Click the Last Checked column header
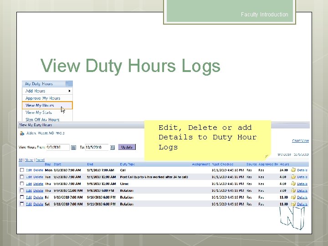The width and height of the screenshot is (328, 246). (x=223, y=164)
